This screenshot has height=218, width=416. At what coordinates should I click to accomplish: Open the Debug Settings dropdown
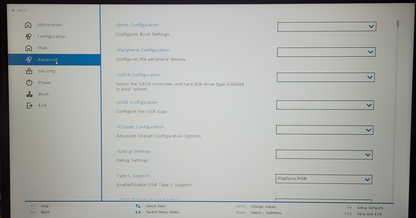pyautogui.click(x=324, y=155)
